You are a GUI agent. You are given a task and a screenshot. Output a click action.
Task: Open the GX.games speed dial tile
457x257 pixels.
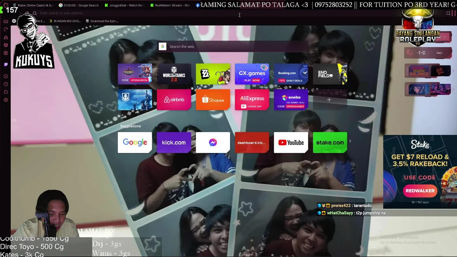[x=252, y=74]
